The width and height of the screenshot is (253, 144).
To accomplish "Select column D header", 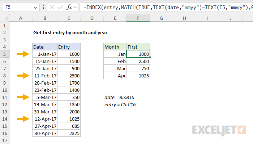I will pyautogui.click(x=92, y=18).
